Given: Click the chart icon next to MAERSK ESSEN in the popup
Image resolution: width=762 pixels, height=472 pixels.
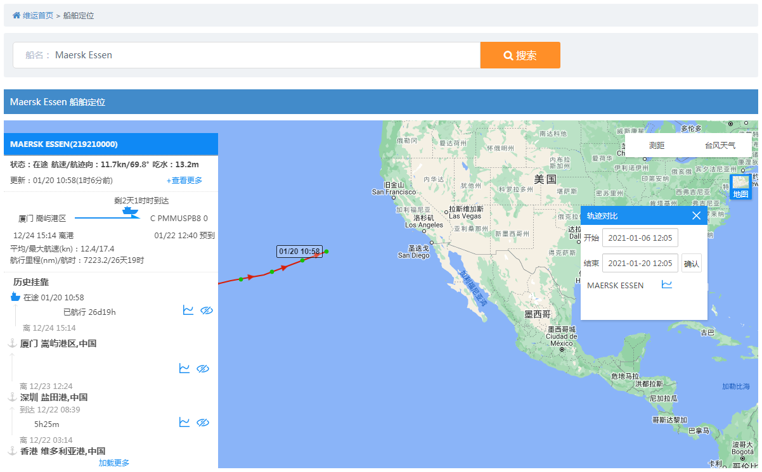Looking at the screenshot, I should pos(667,284).
